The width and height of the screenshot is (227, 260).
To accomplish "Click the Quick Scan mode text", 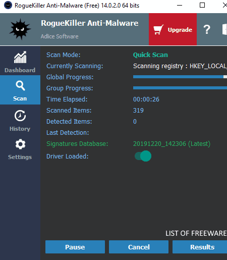I will 150,55.
